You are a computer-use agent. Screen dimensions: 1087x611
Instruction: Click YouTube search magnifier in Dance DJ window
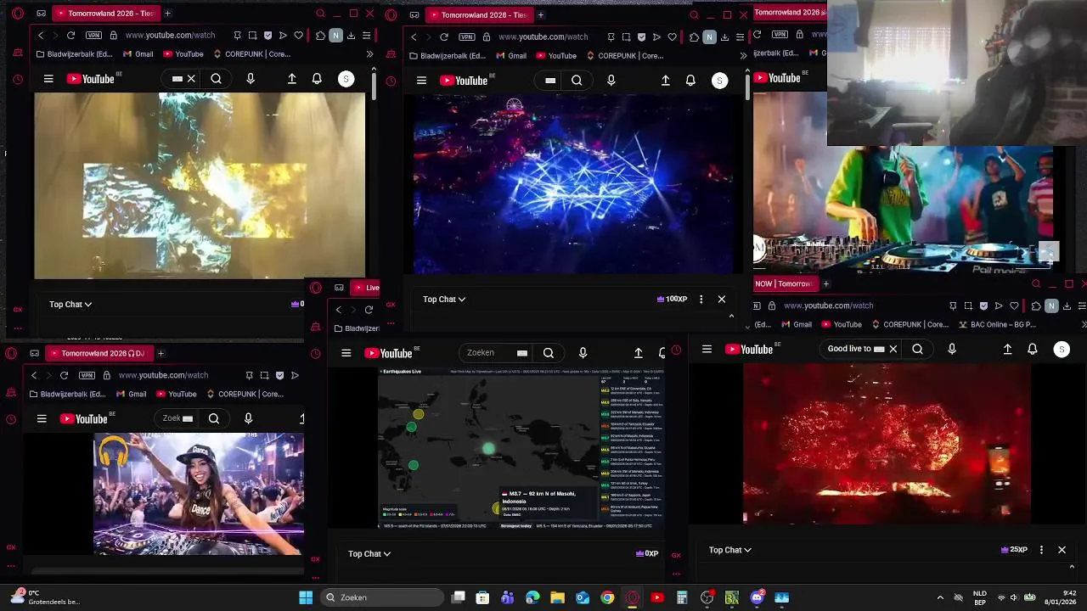click(214, 418)
